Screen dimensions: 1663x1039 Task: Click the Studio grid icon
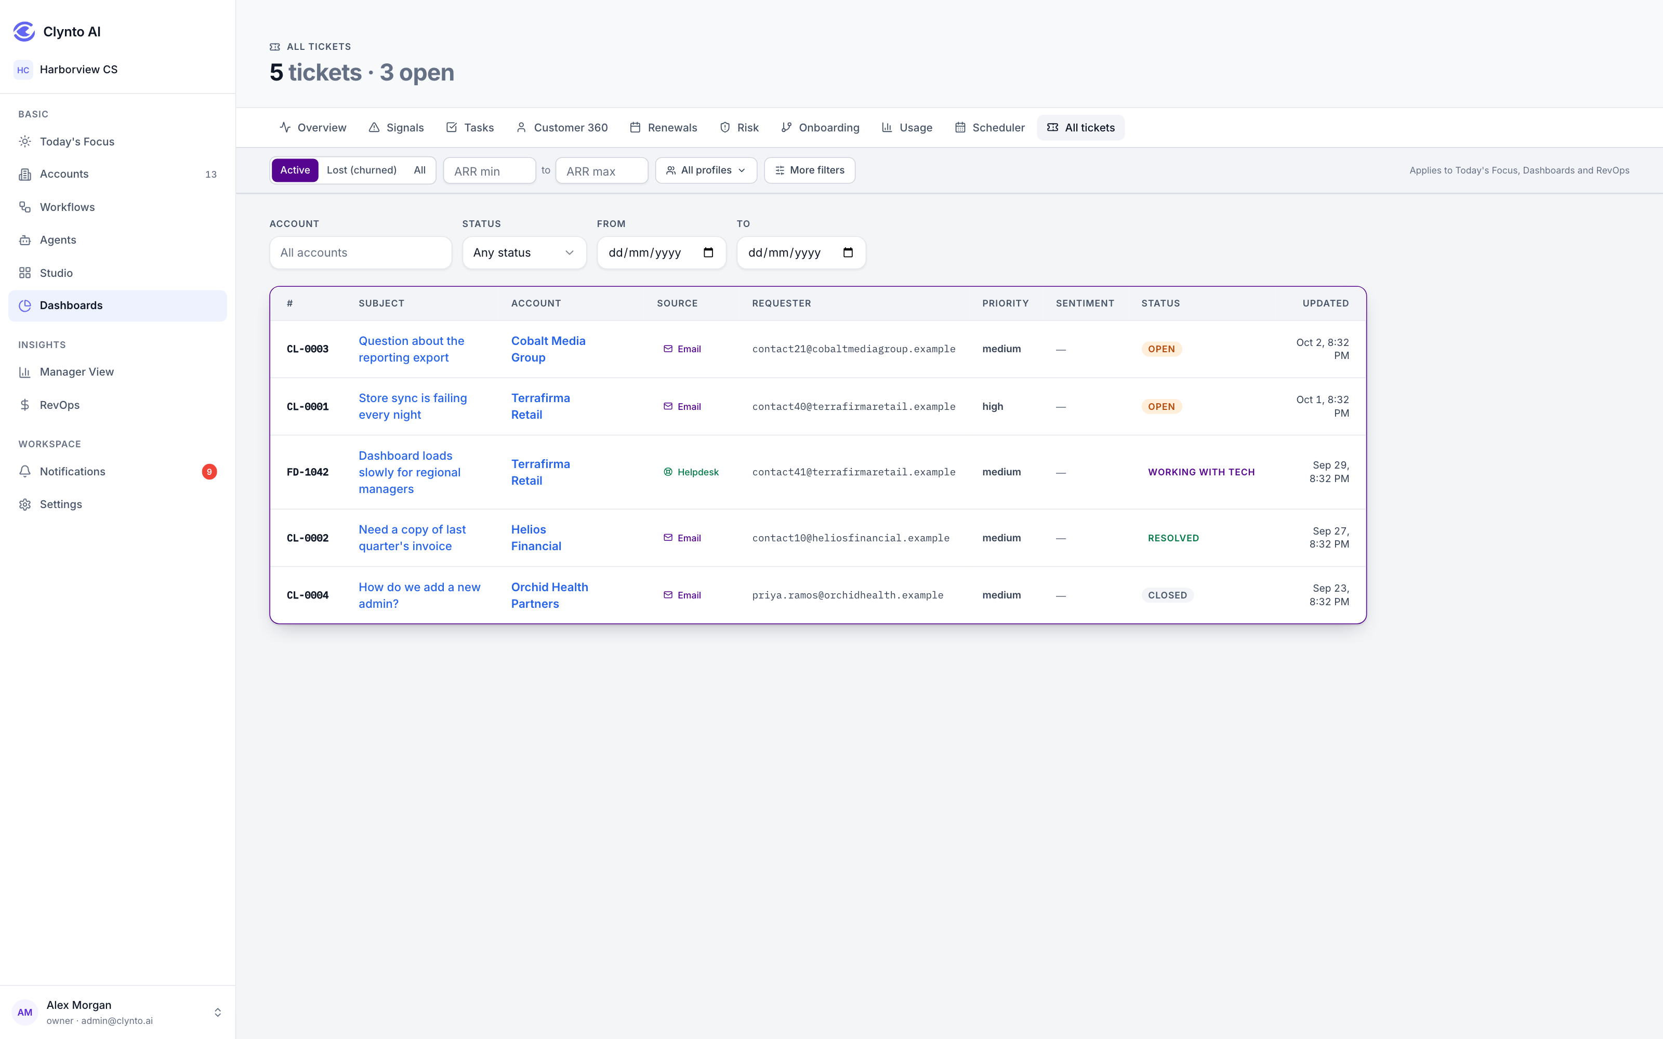click(25, 273)
